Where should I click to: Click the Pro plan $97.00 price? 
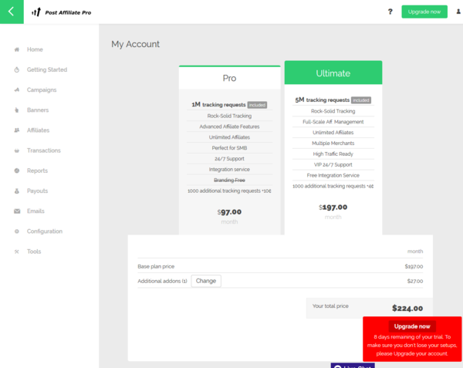[x=229, y=212]
